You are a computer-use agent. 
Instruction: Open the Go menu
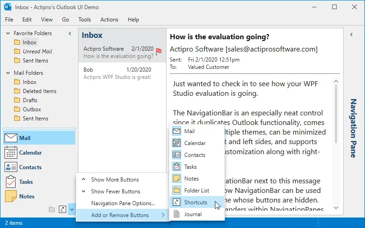click(65, 20)
